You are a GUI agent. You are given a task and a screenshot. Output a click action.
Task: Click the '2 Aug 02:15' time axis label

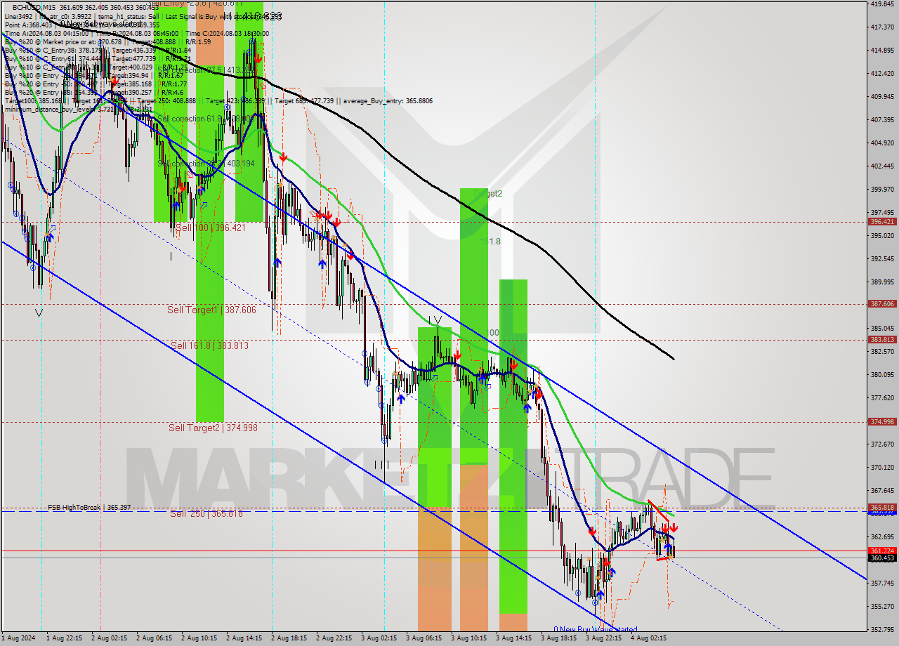pyautogui.click(x=110, y=639)
